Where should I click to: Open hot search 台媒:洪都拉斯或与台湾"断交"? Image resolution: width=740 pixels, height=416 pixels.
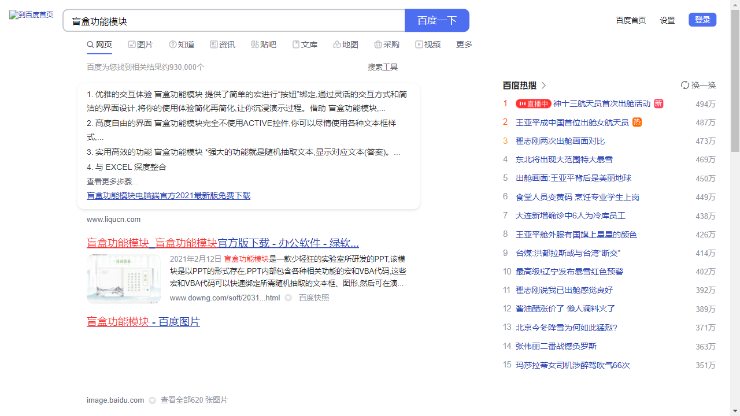(x=568, y=253)
